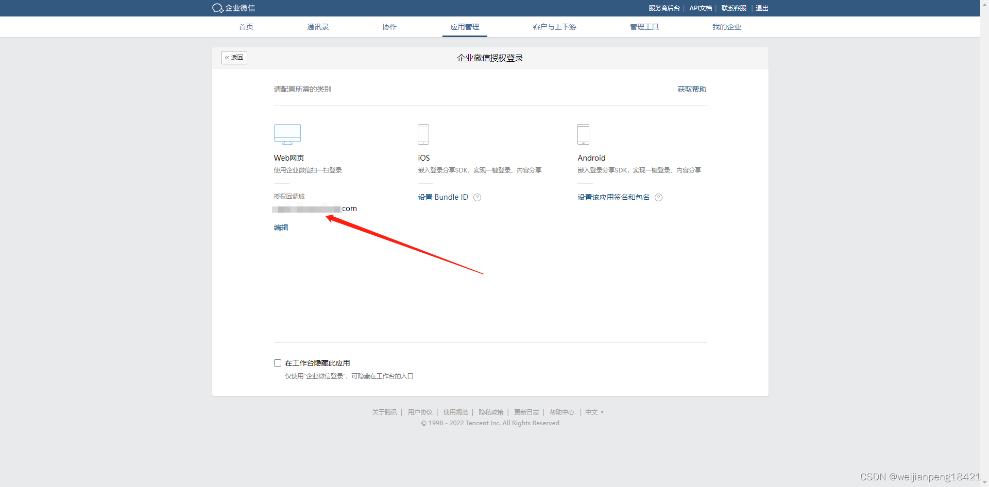Expand the 中文 language dropdown
This screenshot has height=487, width=989.
[x=594, y=412]
